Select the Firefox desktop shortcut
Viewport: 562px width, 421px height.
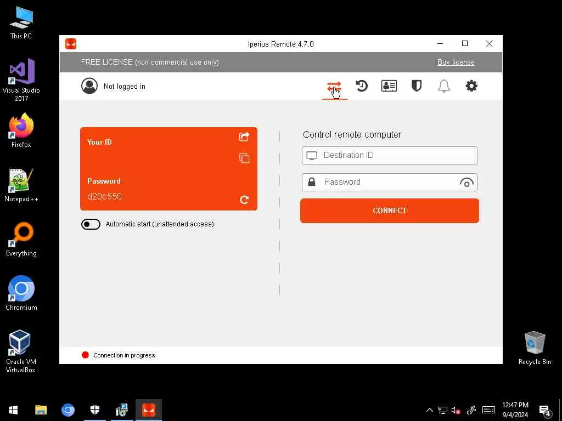tap(21, 130)
